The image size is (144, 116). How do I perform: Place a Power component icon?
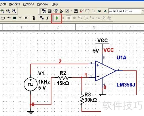(3, 18)
